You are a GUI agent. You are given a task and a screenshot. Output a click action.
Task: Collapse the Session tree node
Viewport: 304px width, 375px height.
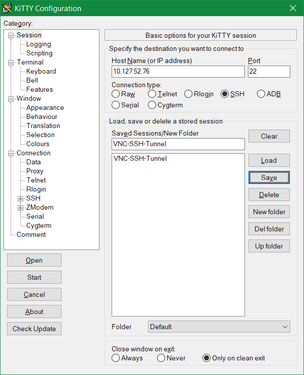[11, 35]
